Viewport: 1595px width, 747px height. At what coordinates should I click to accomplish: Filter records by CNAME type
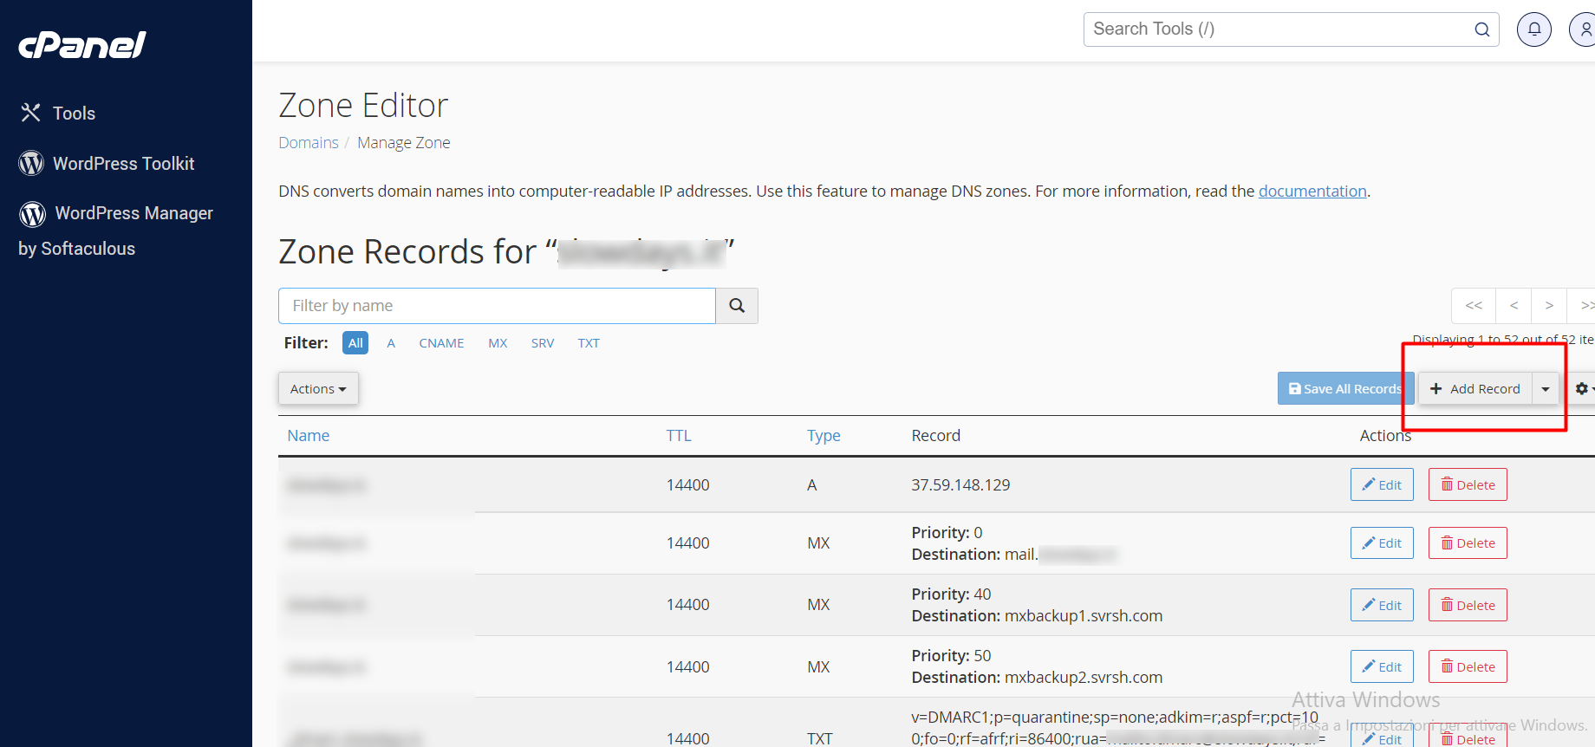coord(441,343)
